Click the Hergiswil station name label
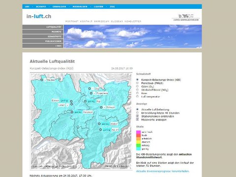This screenshot has height=177, width=236. (x=88, y=112)
